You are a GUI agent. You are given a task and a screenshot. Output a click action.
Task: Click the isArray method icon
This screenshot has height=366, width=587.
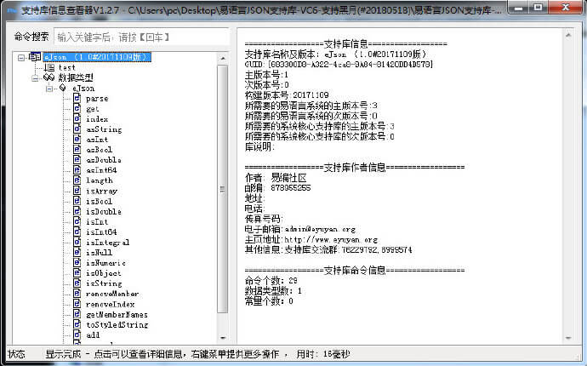pyautogui.click(x=77, y=192)
